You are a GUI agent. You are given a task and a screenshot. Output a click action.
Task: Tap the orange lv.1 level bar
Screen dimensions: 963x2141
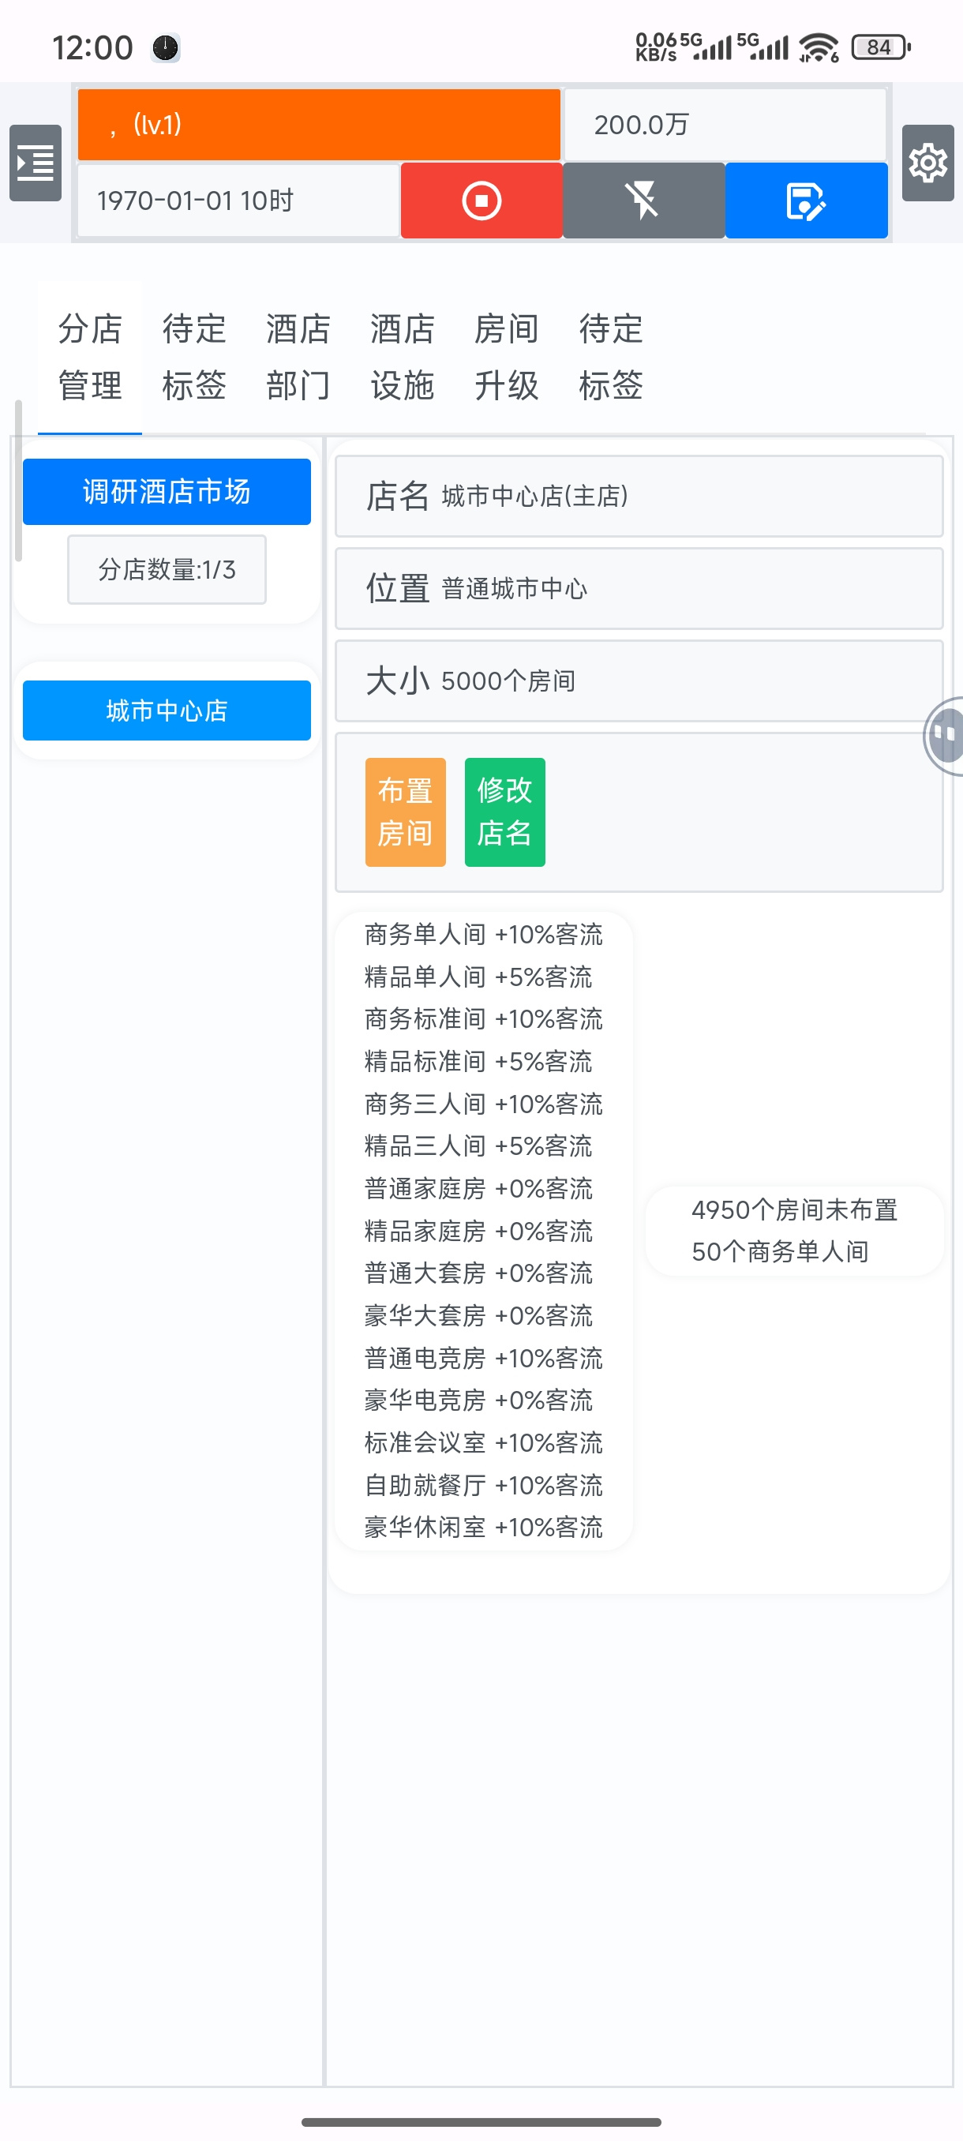(x=319, y=125)
